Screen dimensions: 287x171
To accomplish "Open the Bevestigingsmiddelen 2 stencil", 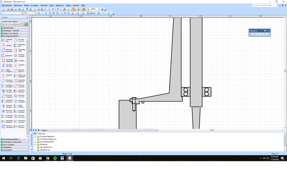I will [14, 139].
